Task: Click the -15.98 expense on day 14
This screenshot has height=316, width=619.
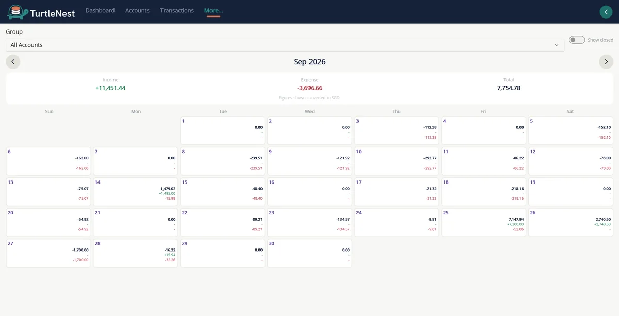Action: pos(170,199)
